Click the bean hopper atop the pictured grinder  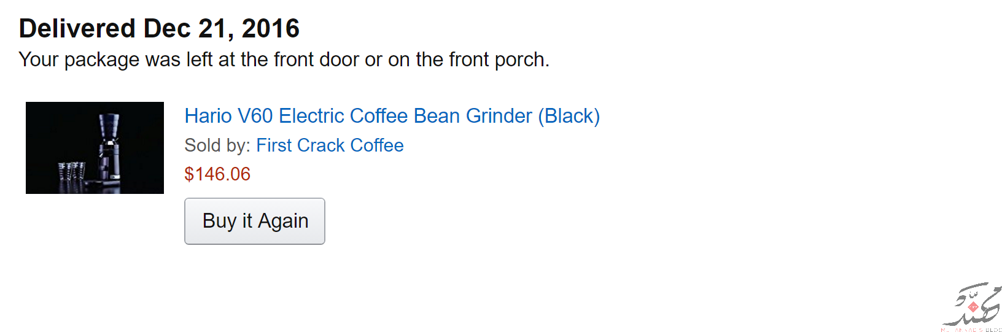(x=109, y=126)
